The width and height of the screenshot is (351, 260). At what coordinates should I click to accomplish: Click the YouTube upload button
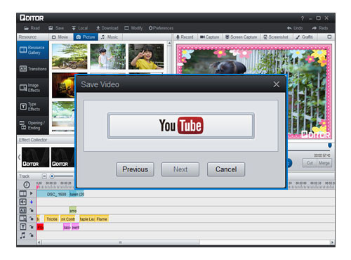pos(181,126)
